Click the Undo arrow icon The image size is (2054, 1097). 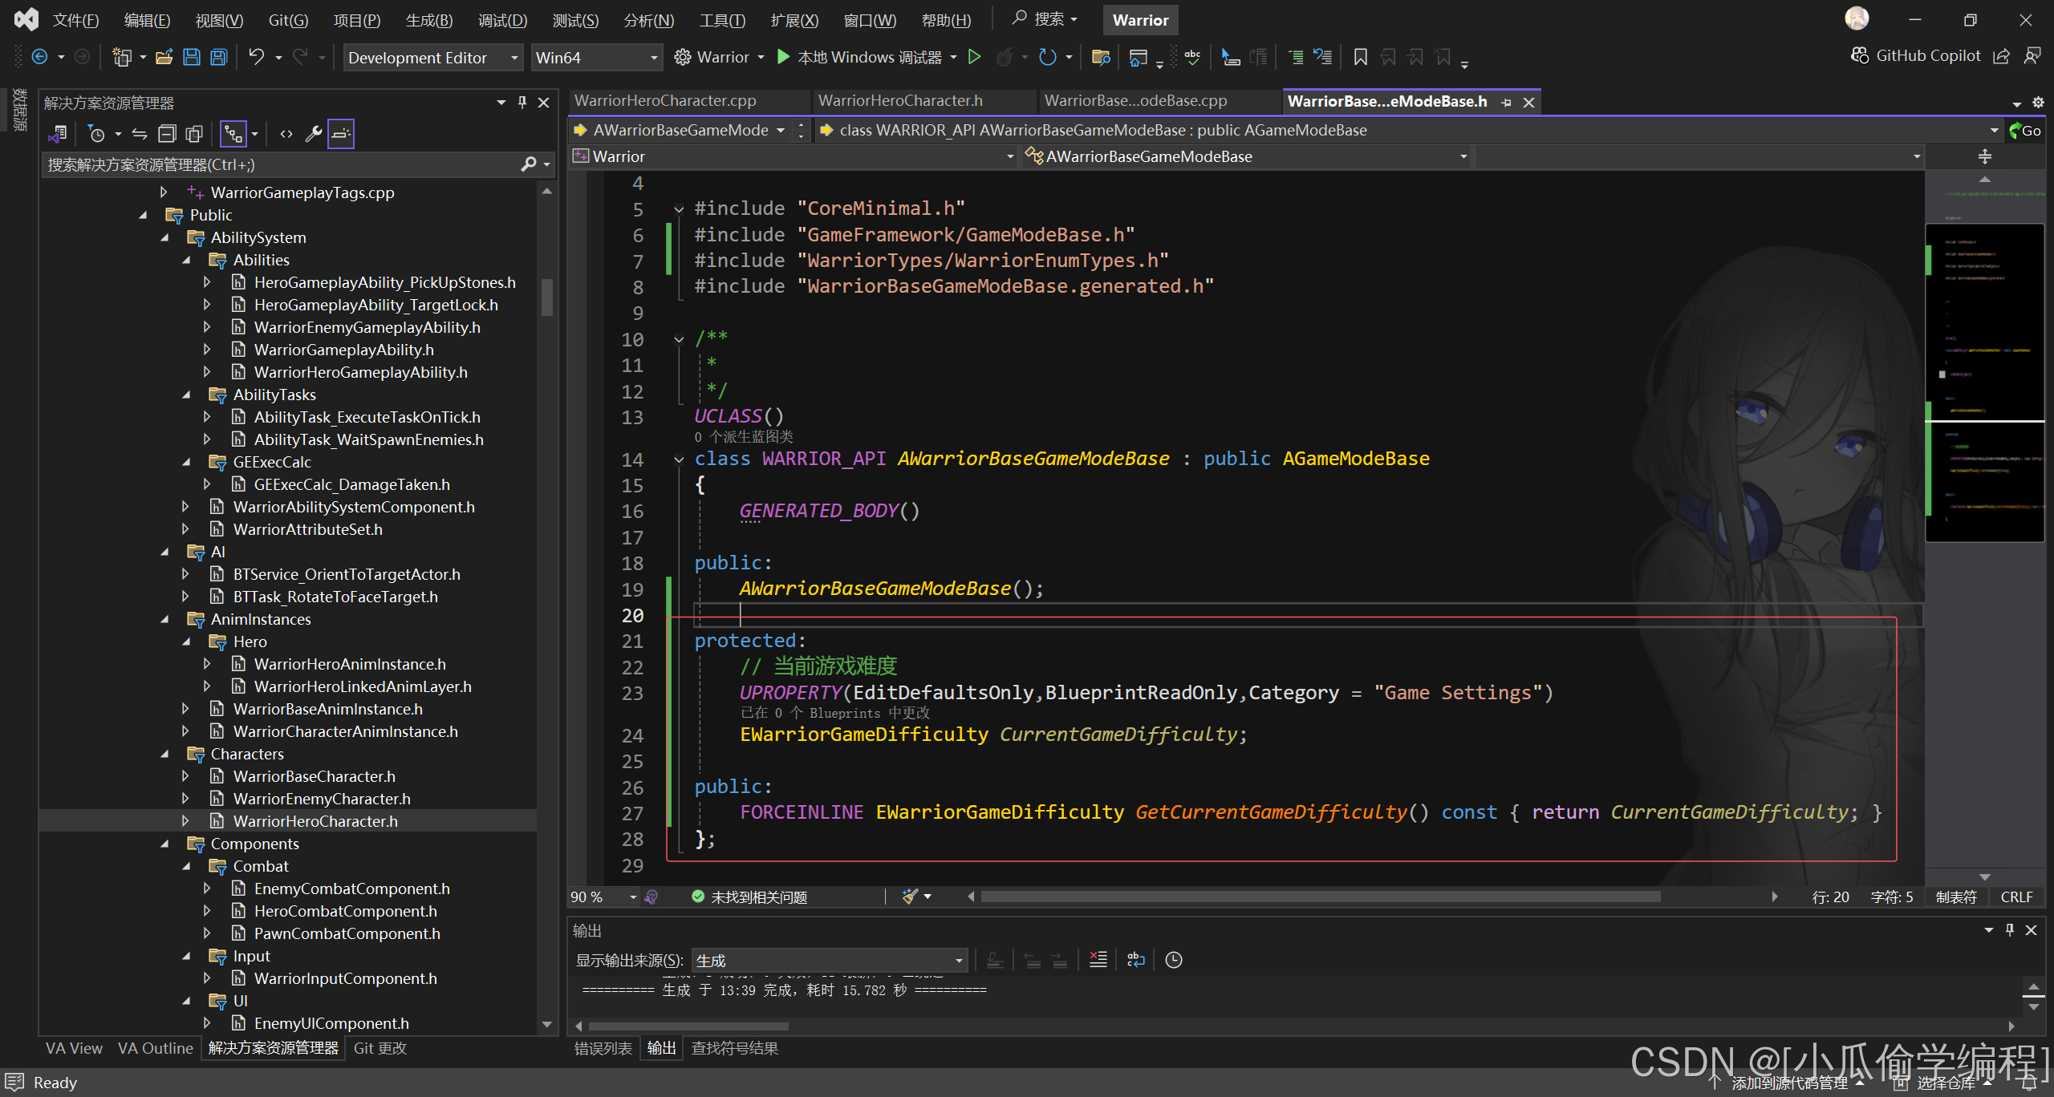pyautogui.click(x=256, y=57)
